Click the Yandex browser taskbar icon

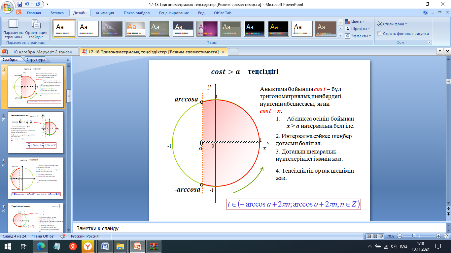pos(88,246)
